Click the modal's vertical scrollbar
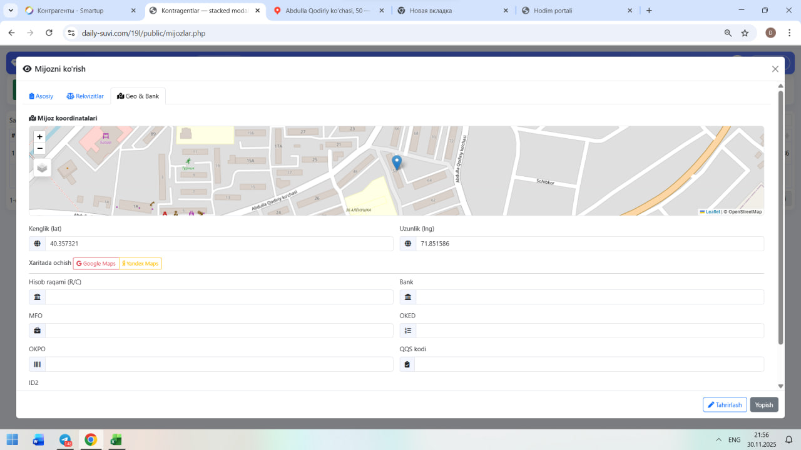Screen dimensions: 801x450 click(780, 219)
